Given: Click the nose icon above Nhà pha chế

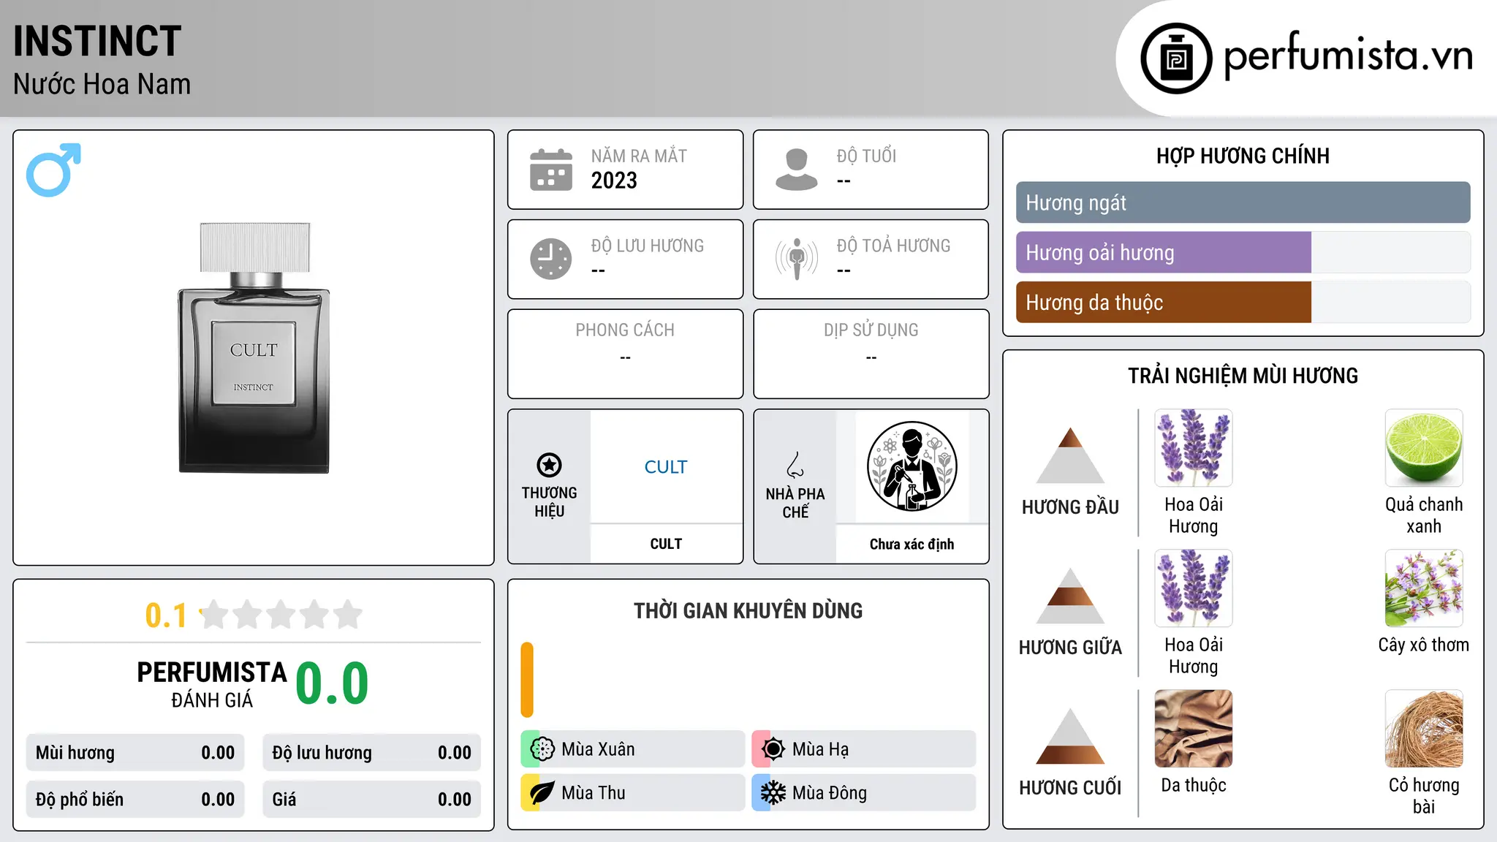Looking at the screenshot, I should click(x=795, y=465).
